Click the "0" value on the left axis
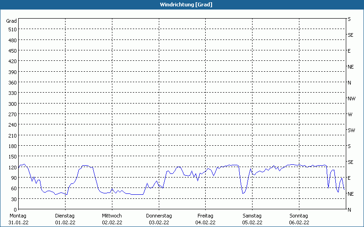 click(15, 210)
